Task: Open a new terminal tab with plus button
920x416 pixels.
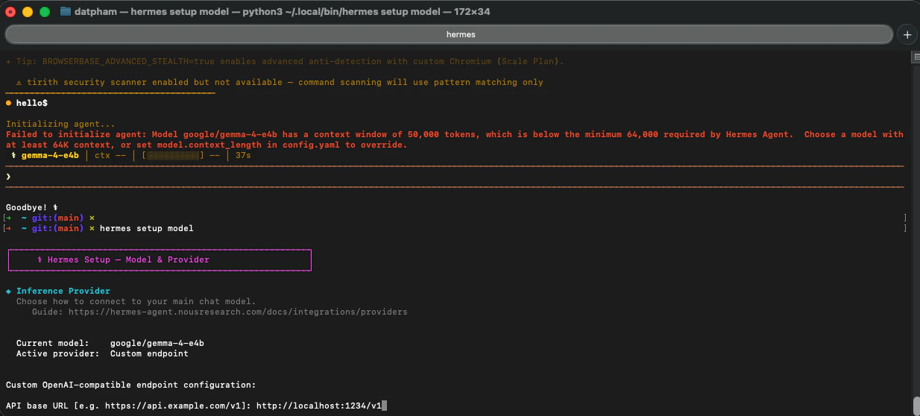Action: pos(907,34)
